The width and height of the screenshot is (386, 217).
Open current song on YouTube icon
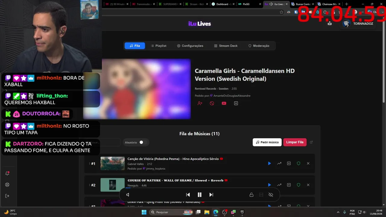point(224,103)
